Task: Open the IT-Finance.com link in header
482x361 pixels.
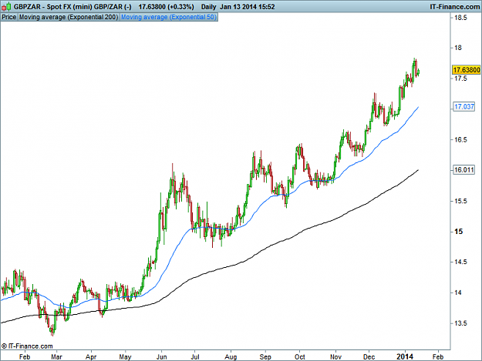Action: [x=455, y=7]
